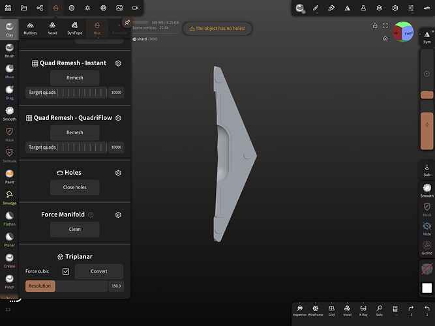Open the Layers stack menu
Screen dimensions: 435x326
[x=379, y=8]
